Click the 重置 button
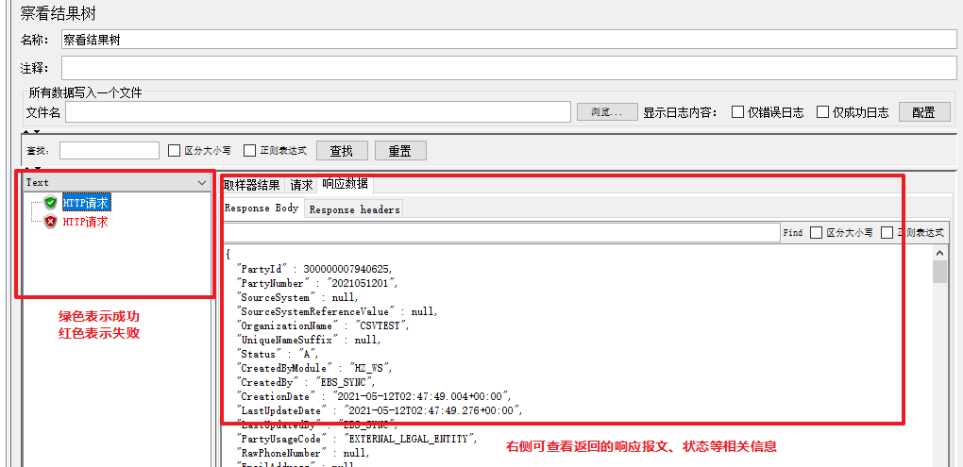The height and width of the screenshot is (467, 963). tap(399, 150)
